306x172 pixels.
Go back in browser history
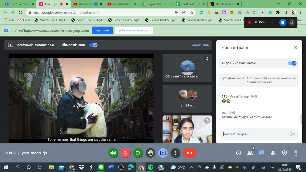click(5, 13)
